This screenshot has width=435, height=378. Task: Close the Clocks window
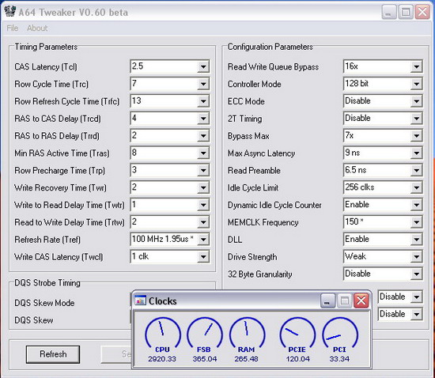tap(361, 301)
